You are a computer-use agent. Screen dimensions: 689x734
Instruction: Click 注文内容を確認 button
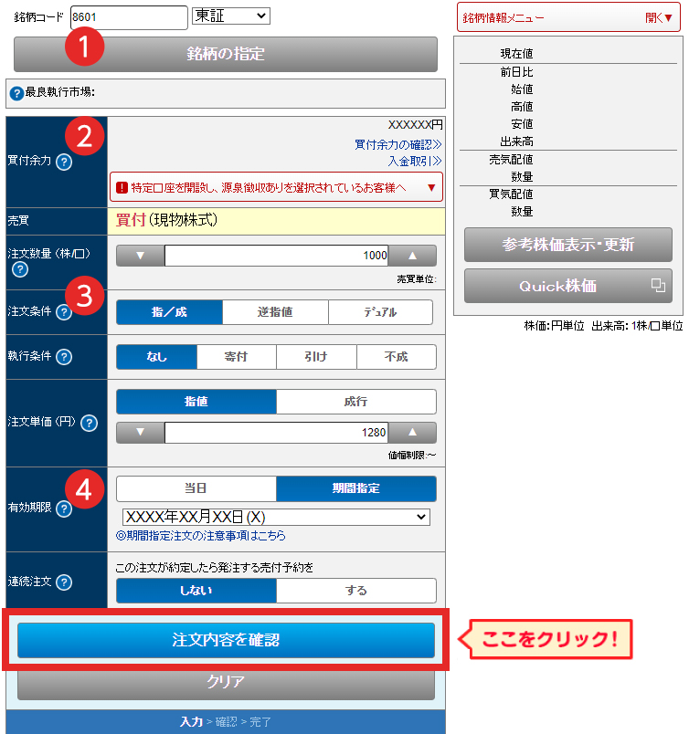pos(226,640)
